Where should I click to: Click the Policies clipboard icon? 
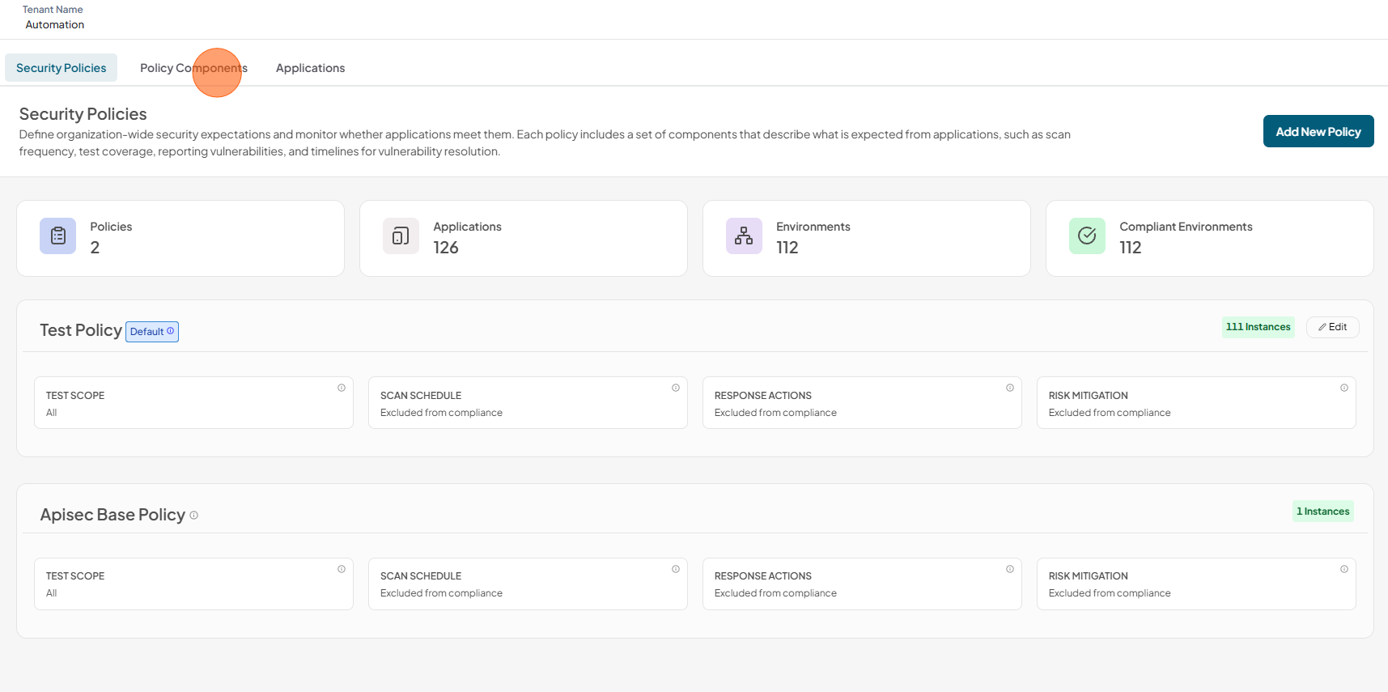click(x=58, y=236)
